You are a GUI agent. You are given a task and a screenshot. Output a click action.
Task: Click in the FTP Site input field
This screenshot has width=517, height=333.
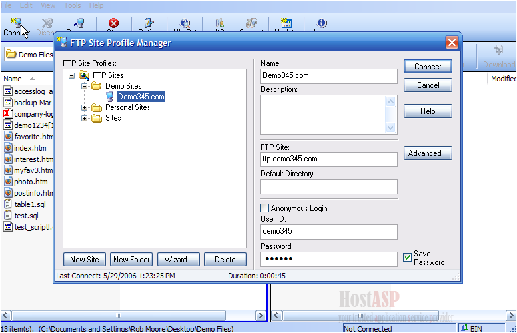point(328,159)
